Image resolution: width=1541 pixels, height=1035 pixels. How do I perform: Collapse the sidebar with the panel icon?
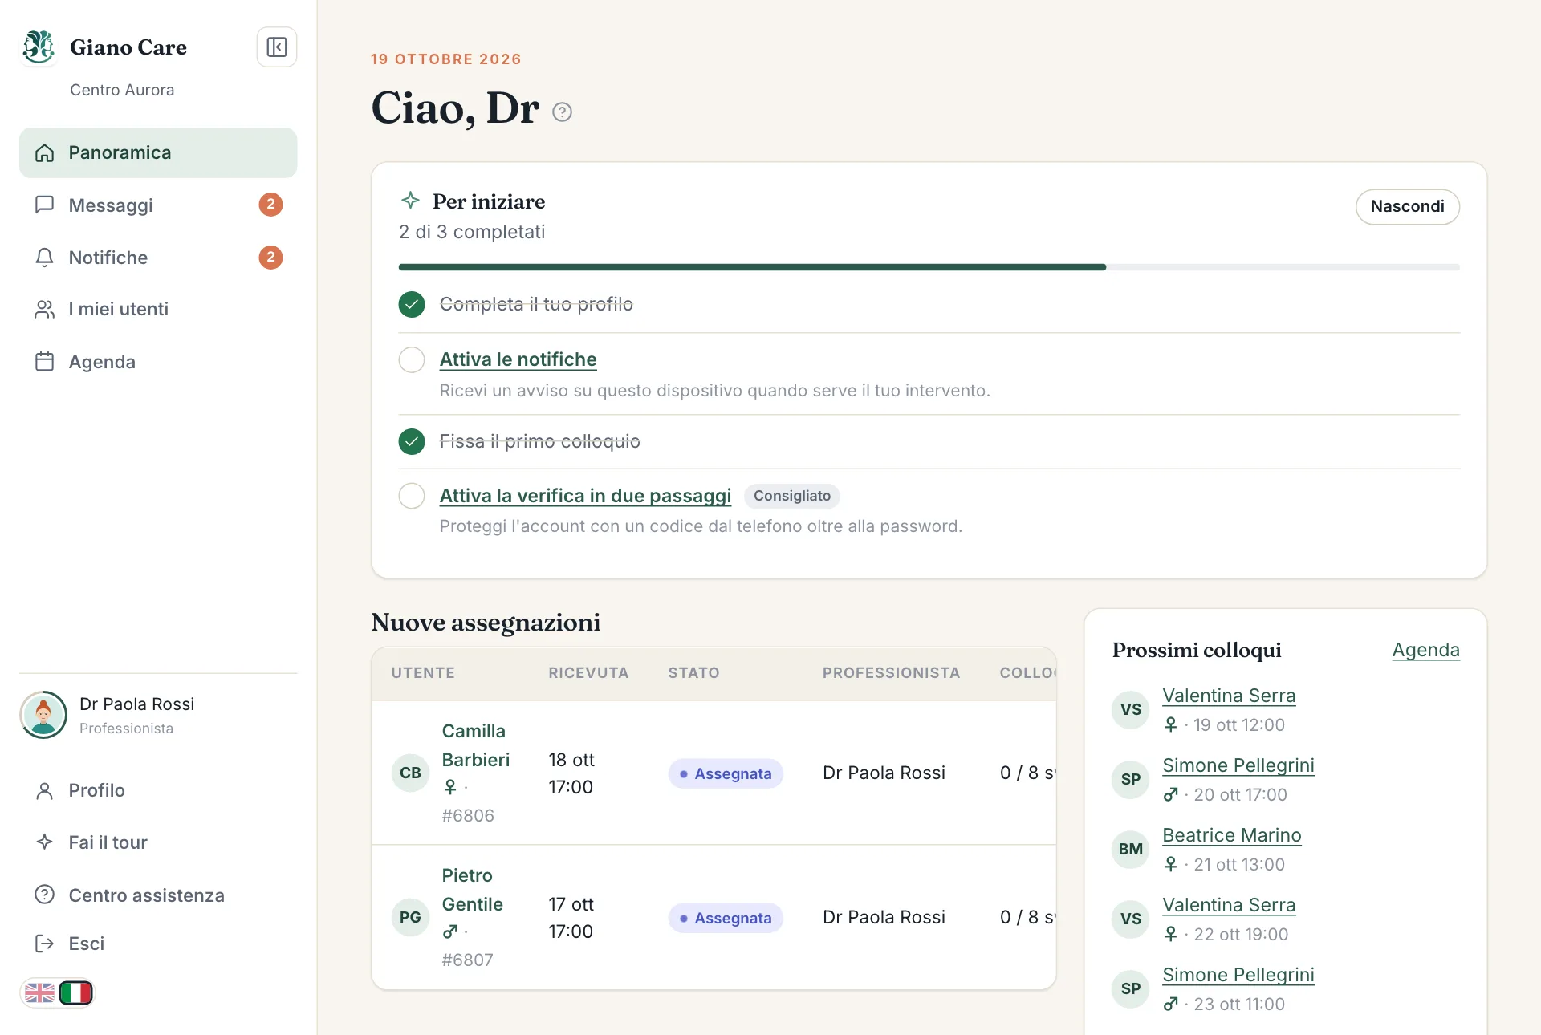[276, 47]
